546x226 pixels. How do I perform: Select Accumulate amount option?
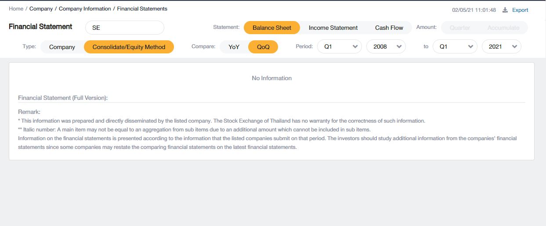click(503, 28)
